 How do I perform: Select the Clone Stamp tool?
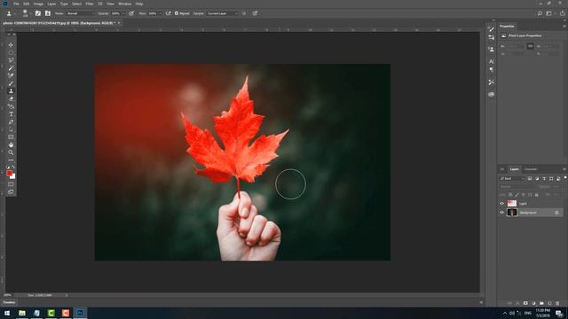pyautogui.click(x=11, y=91)
